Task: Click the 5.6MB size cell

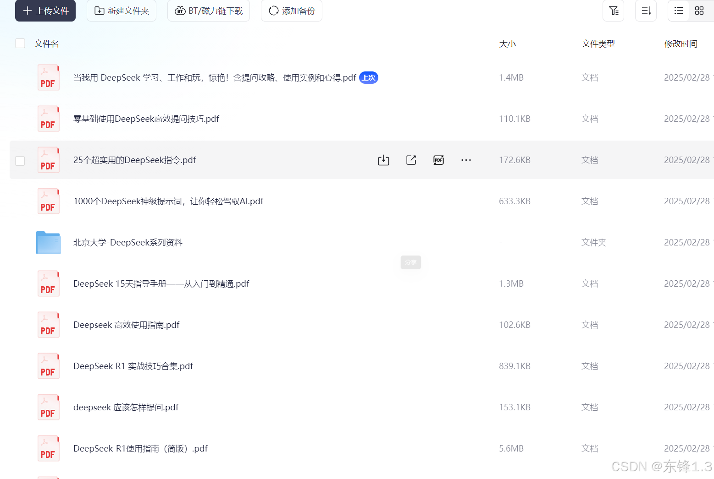Action: coord(511,448)
